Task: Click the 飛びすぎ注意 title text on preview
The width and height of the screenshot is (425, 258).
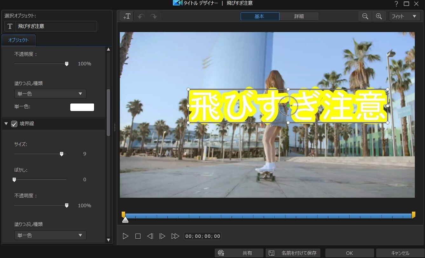Action: coord(288,106)
